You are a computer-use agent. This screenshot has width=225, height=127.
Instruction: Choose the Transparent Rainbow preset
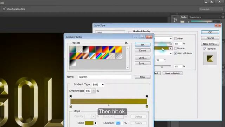click(x=105, y=56)
